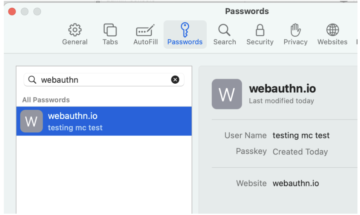This screenshot has height=215, width=360.
Task: Open the AutoFill preferences pane
Action: [x=145, y=34]
